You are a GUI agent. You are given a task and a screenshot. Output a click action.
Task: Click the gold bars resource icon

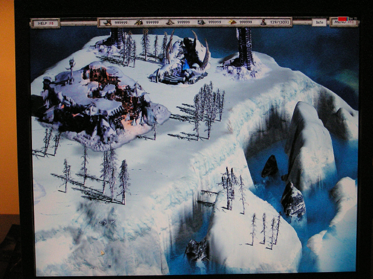[232, 22]
